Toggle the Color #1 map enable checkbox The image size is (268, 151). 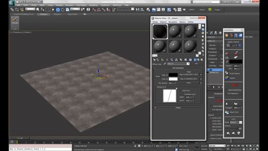[201, 75]
